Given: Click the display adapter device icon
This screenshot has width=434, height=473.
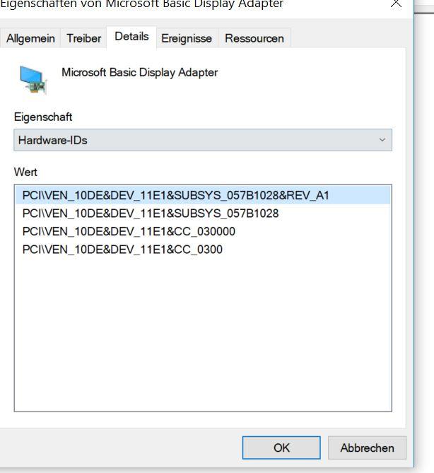Looking at the screenshot, I should click(33, 80).
